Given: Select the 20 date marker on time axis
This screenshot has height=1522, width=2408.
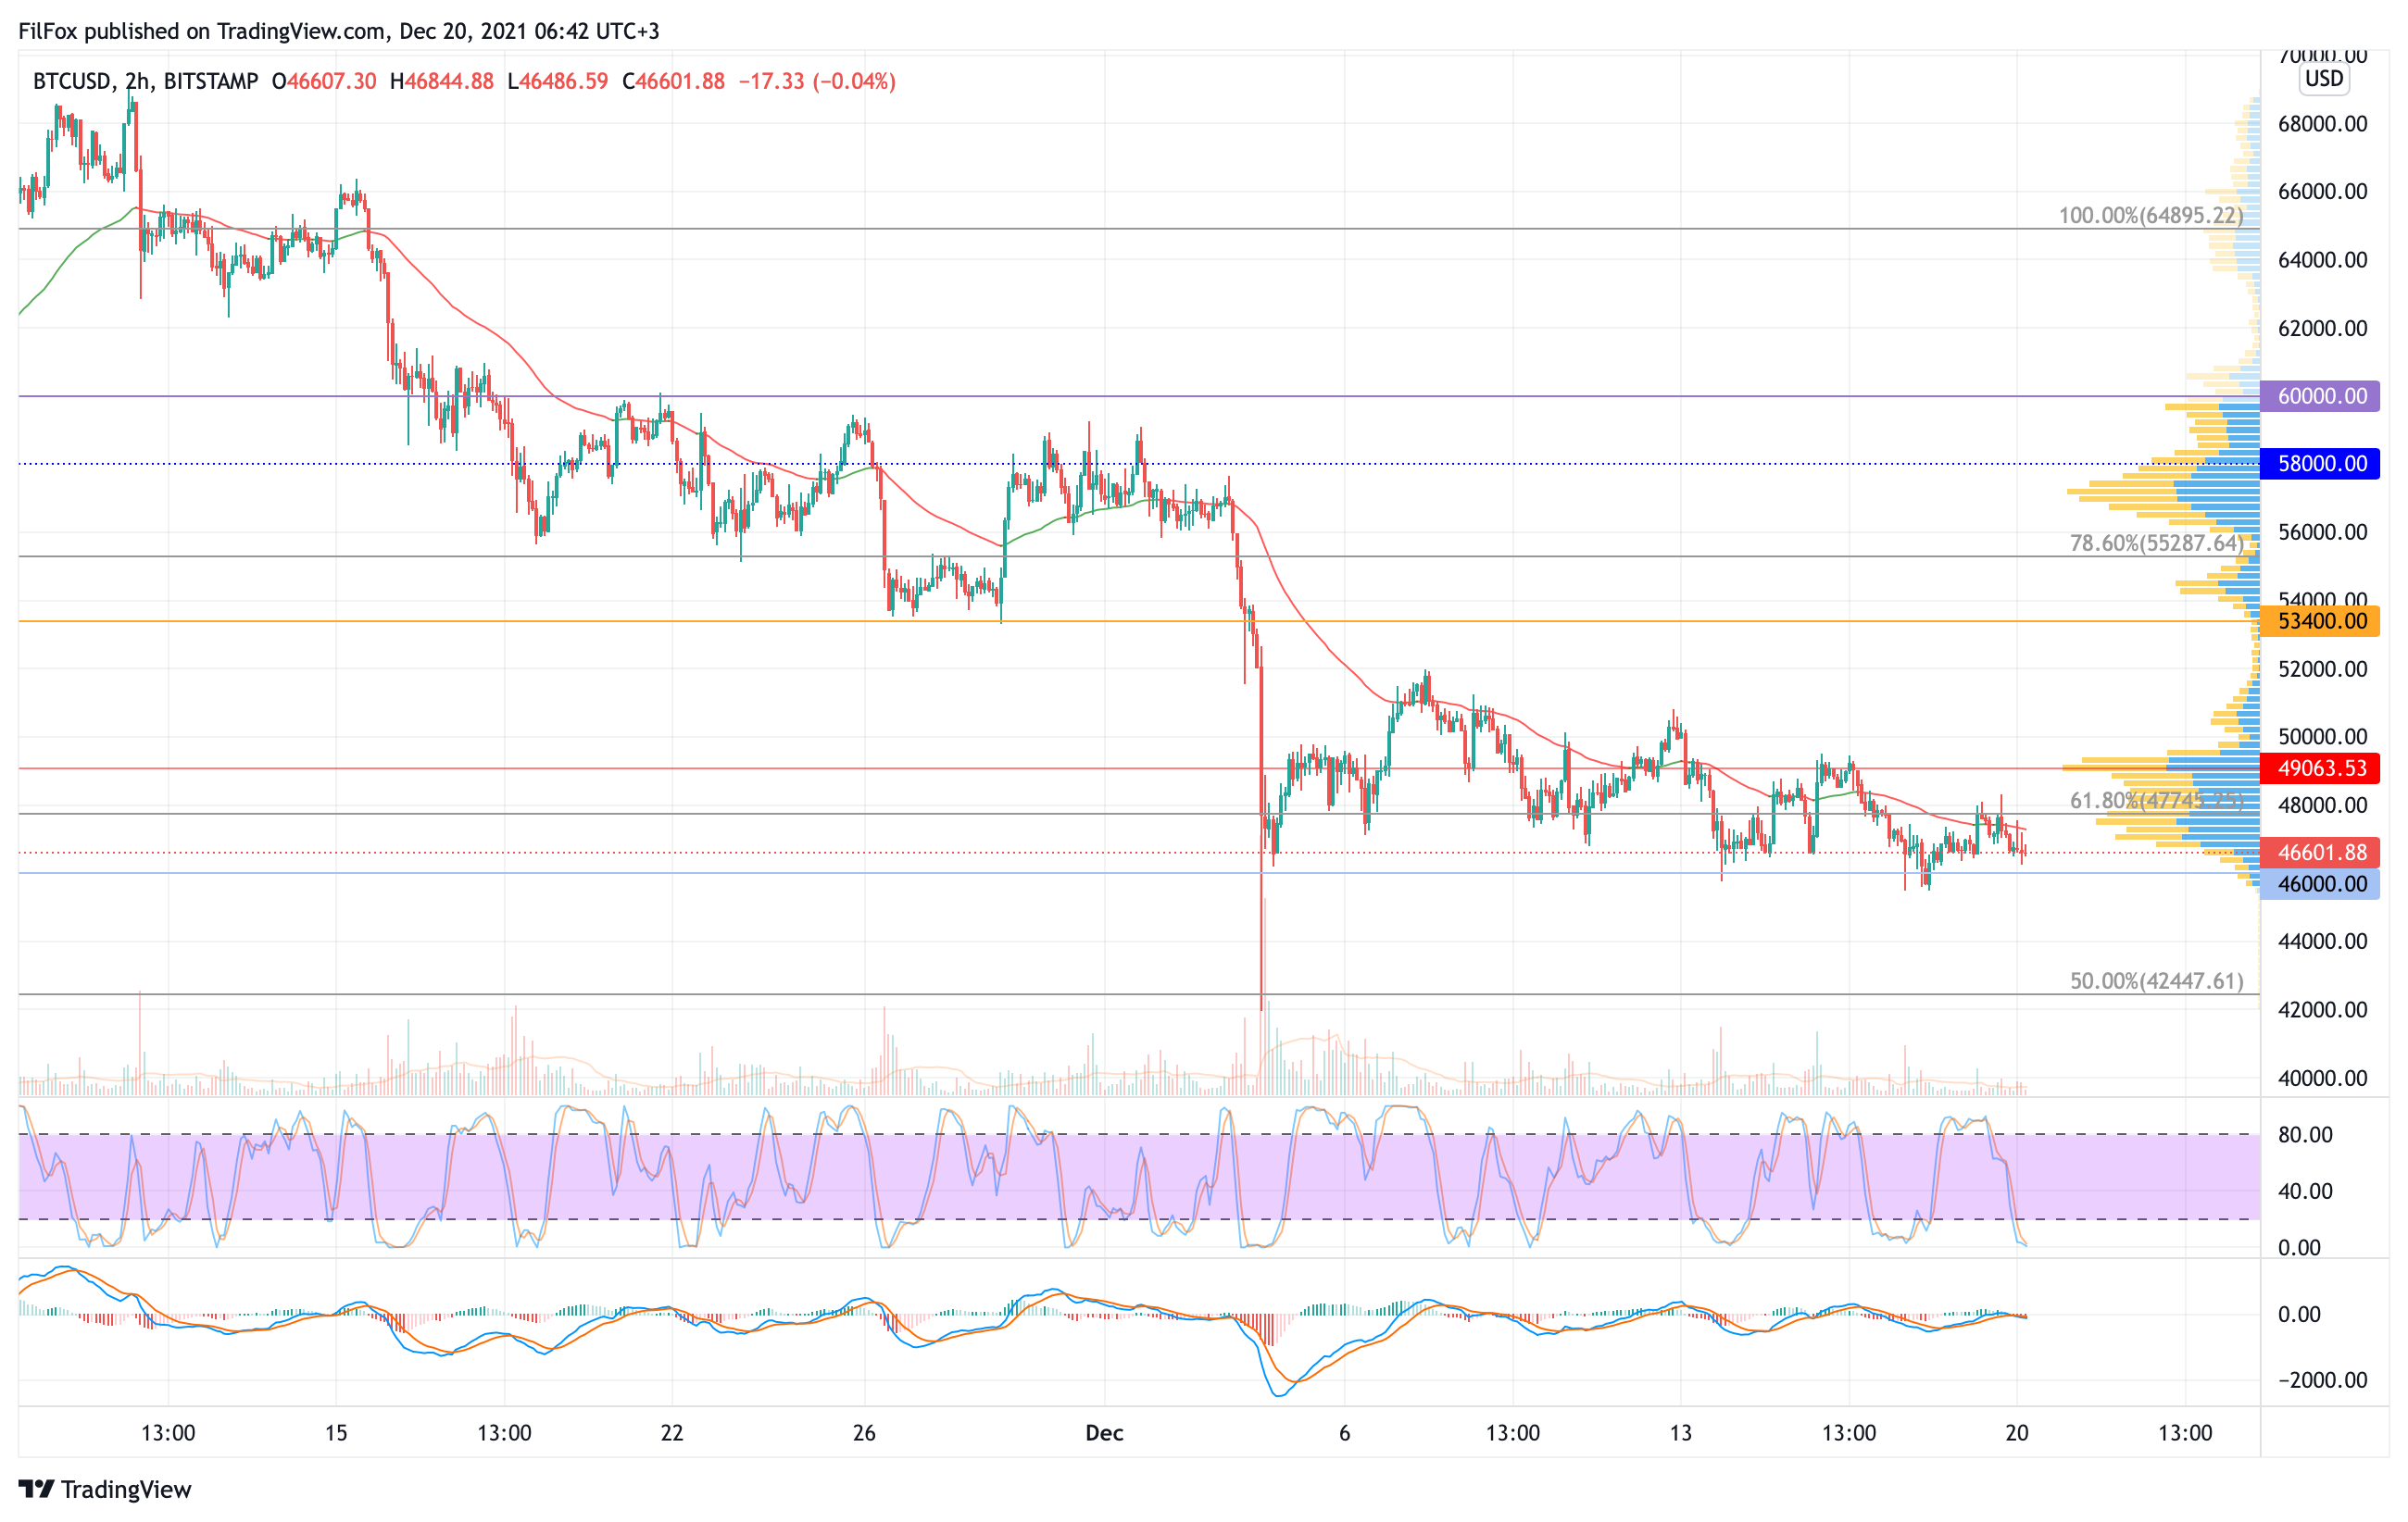Looking at the screenshot, I should click(x=2017, y=1433).
